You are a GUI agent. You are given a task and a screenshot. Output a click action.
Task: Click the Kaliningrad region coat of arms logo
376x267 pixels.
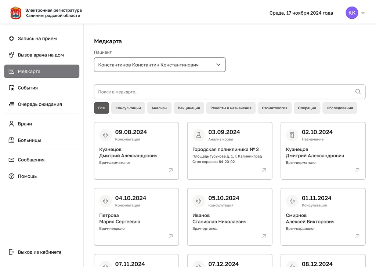(x=16, y=13)
